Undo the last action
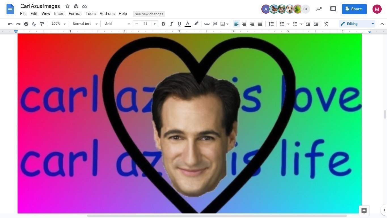The width and height of the screenshot is (387, 218). [x=10, y=24]
